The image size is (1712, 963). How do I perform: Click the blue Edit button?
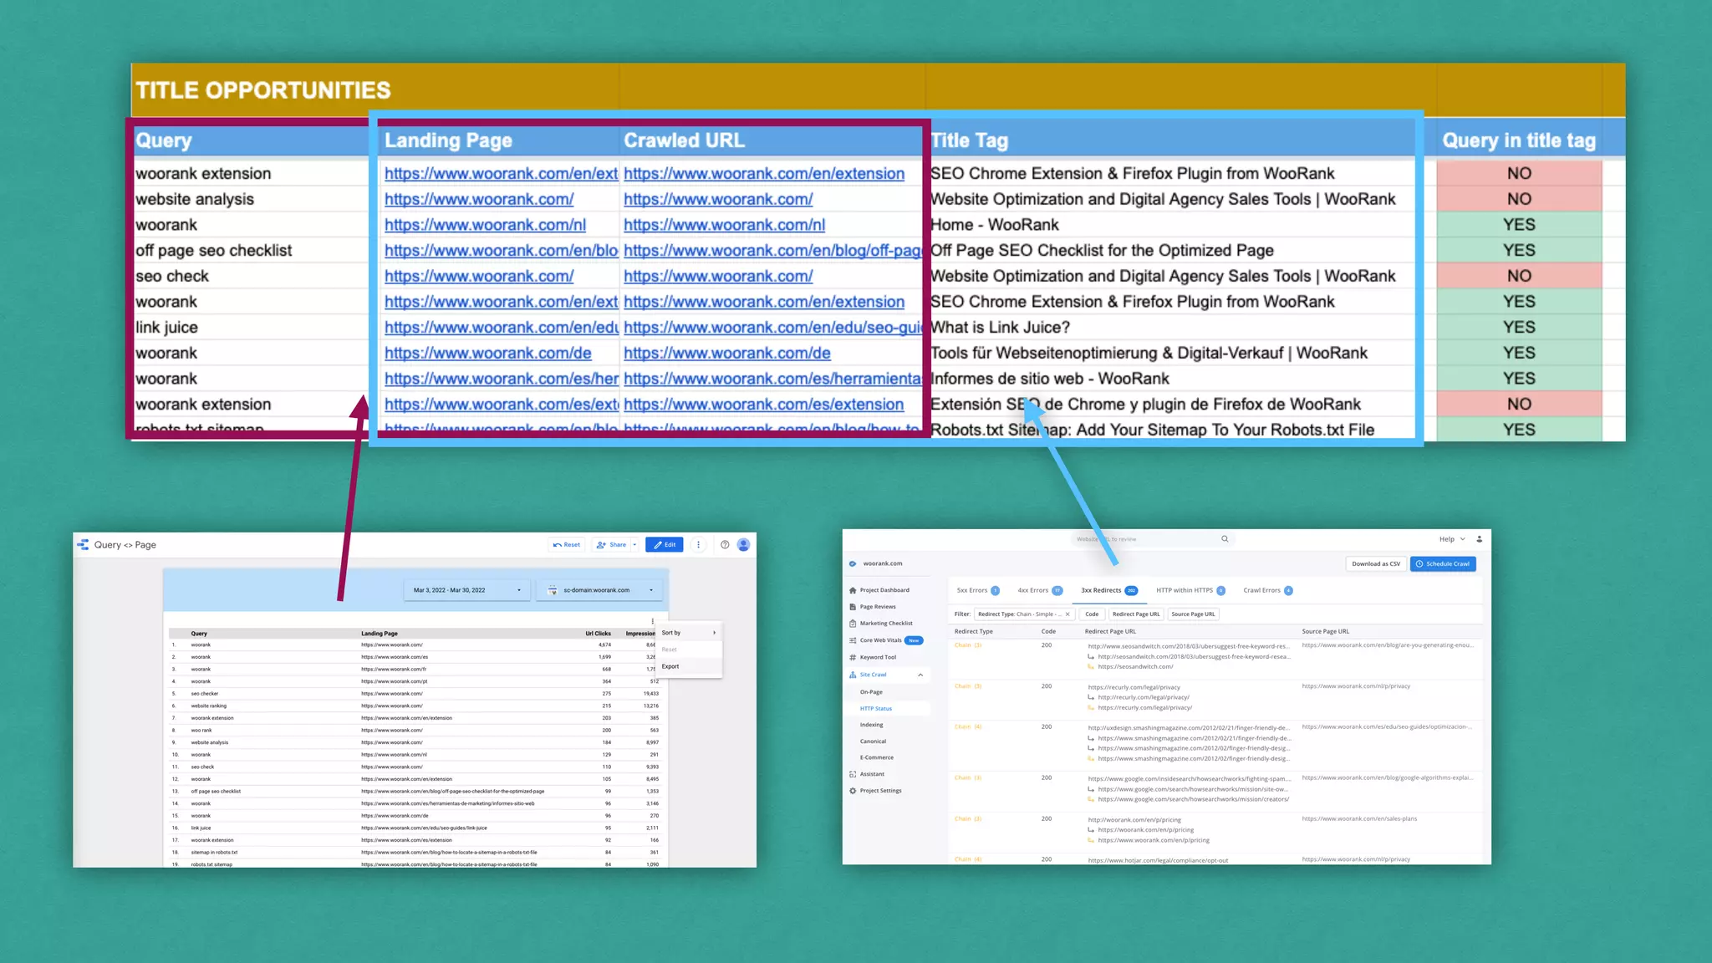pyautogui.click(x=665, y=544)
